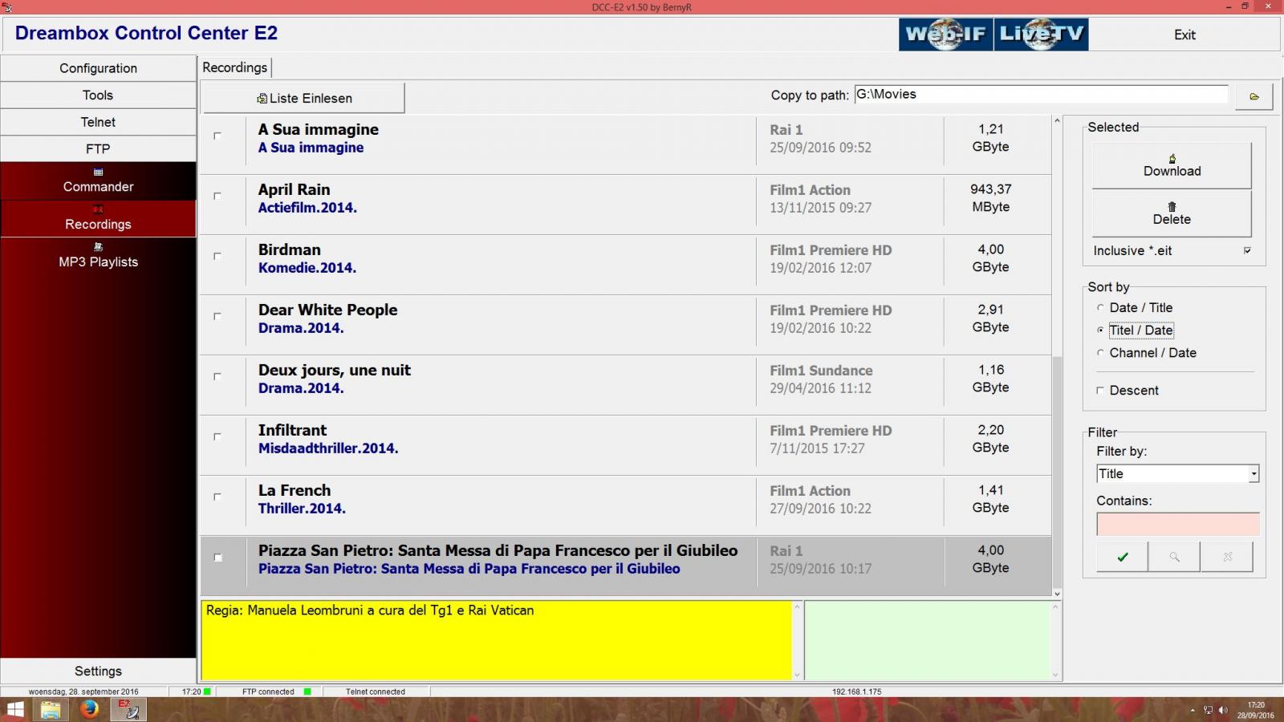Click Liste Einlesen button
The width and height of the screenshot is (1284, 722).
(x=303, y=98)
